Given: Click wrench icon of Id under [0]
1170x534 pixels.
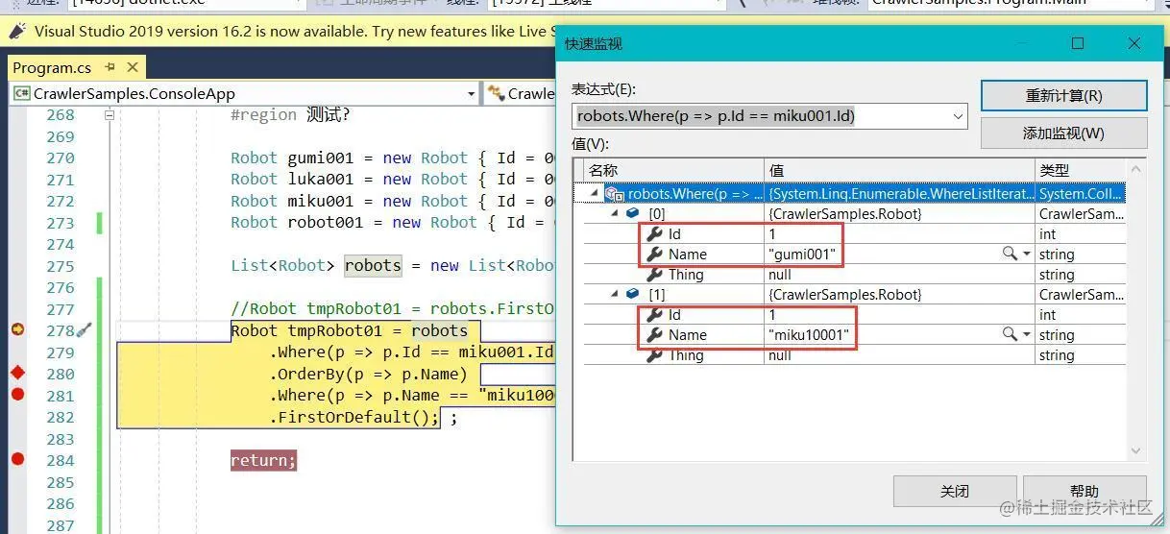Looking at the screenshot, I should click(x=656, y=233).
